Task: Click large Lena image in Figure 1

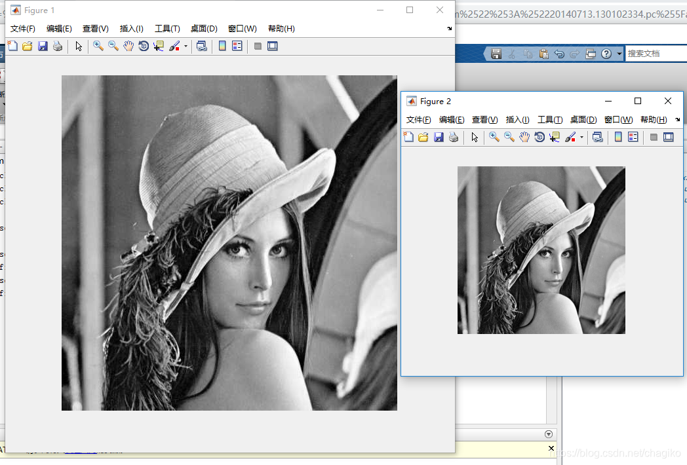Action: click(x=229, y=242)
